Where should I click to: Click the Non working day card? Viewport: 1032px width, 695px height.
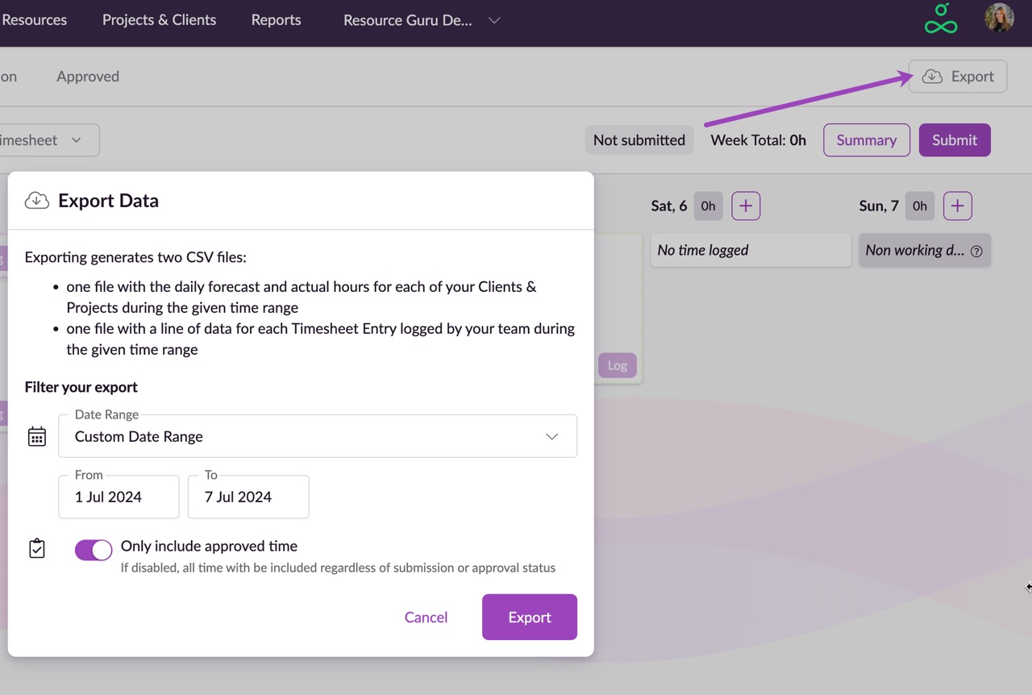[x=925, y=251]
